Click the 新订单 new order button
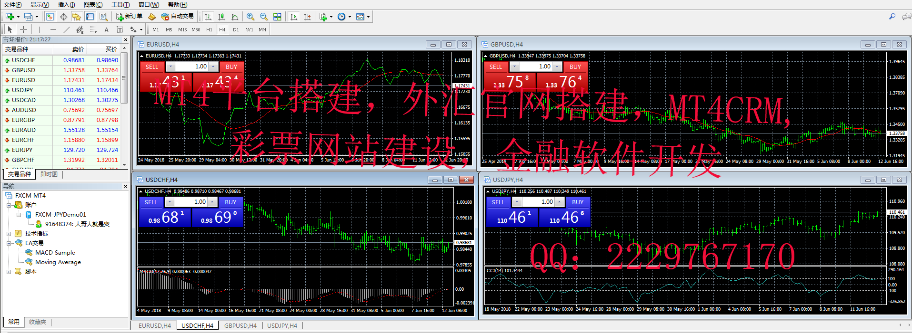Screen dimensions: 912x333 click(x=130, y=17)
